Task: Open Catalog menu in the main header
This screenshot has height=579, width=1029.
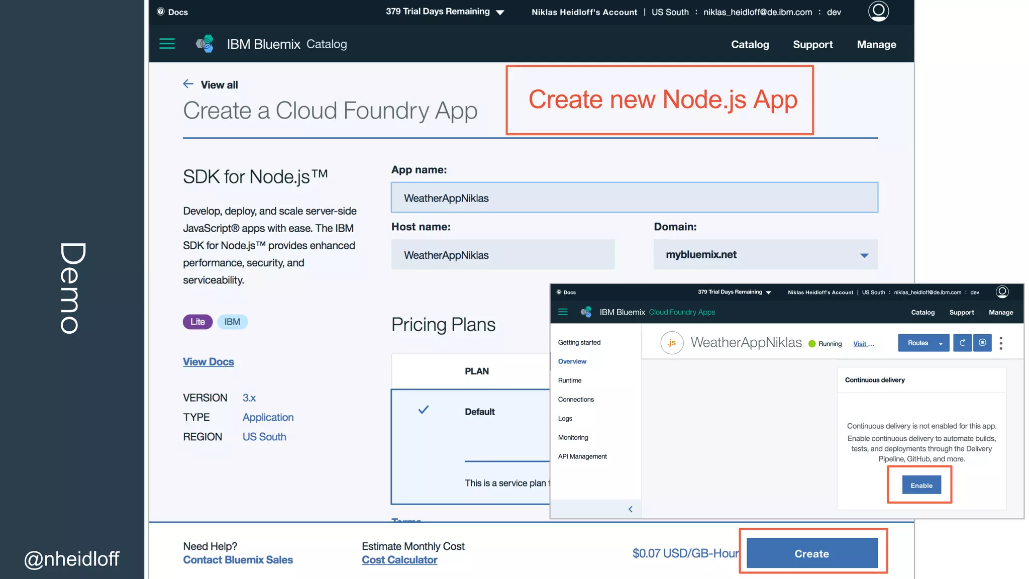Action: pyautogui.click(x=750, y=44)
